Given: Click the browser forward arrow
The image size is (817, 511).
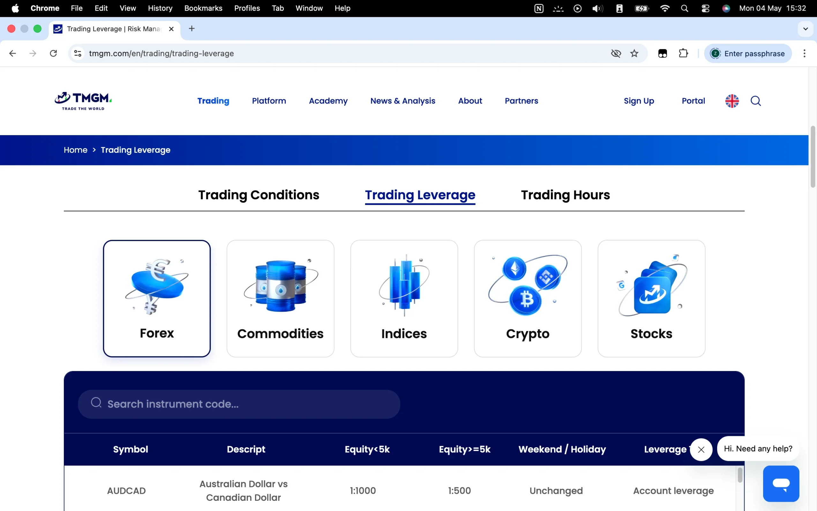Looking at the screenshot, I should pos(33,53).
